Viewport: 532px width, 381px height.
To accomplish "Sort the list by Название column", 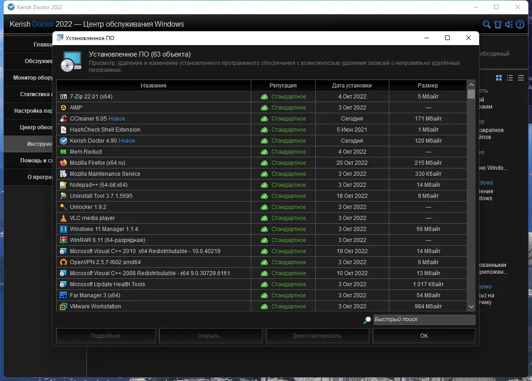I will pyautogui.click(x=153, y=86).
